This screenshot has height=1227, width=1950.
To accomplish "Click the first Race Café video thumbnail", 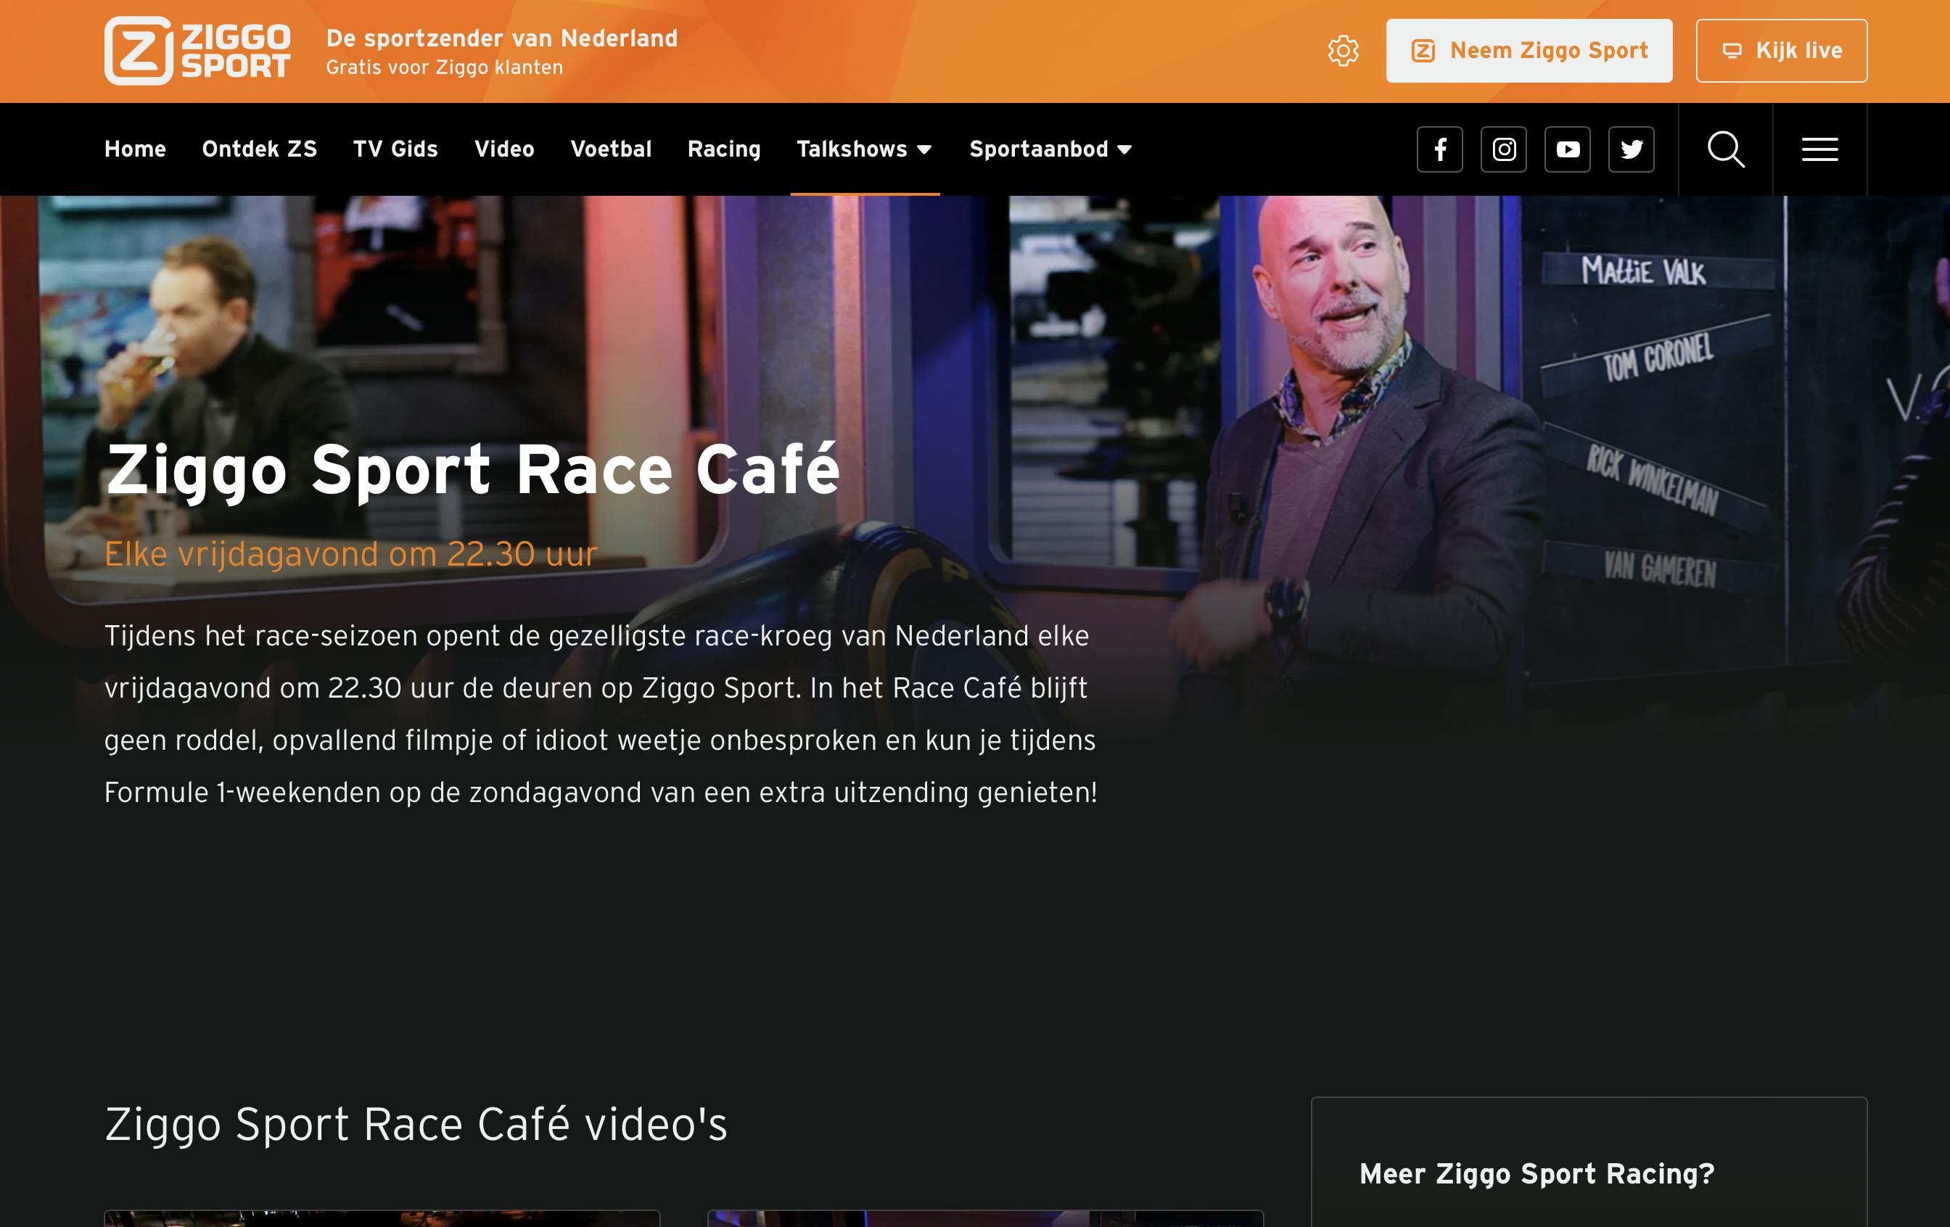I will pyautogui.click(x=382, y=1218).
